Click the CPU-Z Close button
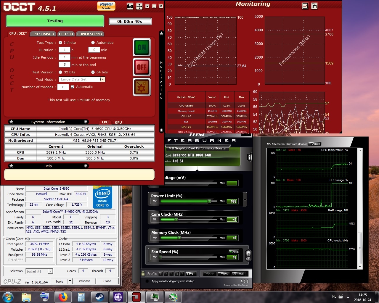This screenshot has width=379, height=303. click(x=107, y=281)
